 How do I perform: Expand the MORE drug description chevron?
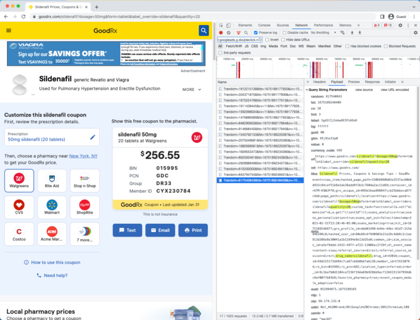pos(199,90)
